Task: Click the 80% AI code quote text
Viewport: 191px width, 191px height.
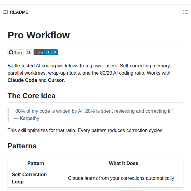Action: coord(94,111)
